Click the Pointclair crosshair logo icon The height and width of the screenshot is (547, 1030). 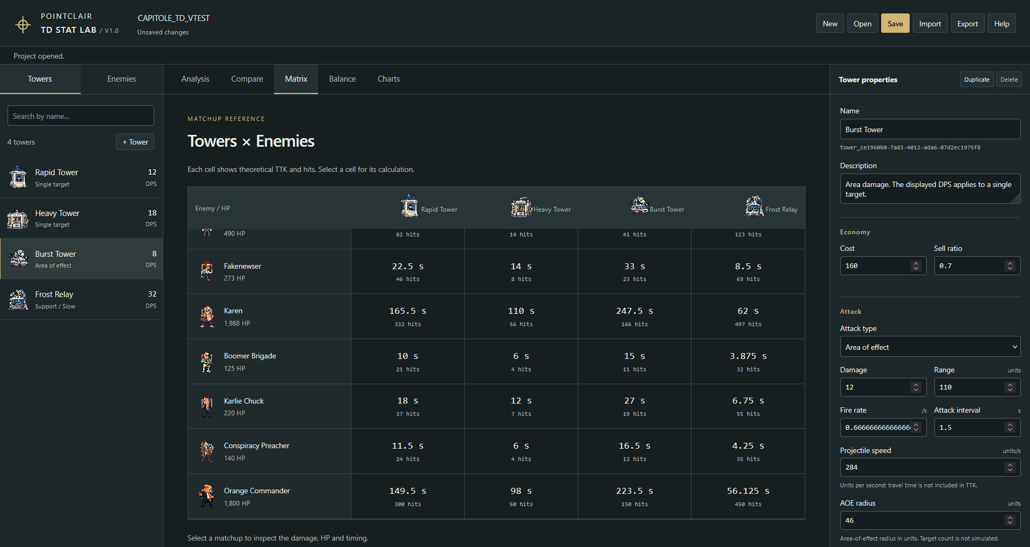[23, 24]
